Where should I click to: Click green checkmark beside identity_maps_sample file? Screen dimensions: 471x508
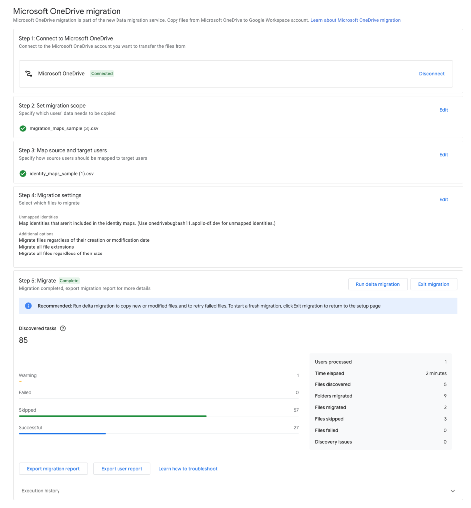tap(23, 174)
